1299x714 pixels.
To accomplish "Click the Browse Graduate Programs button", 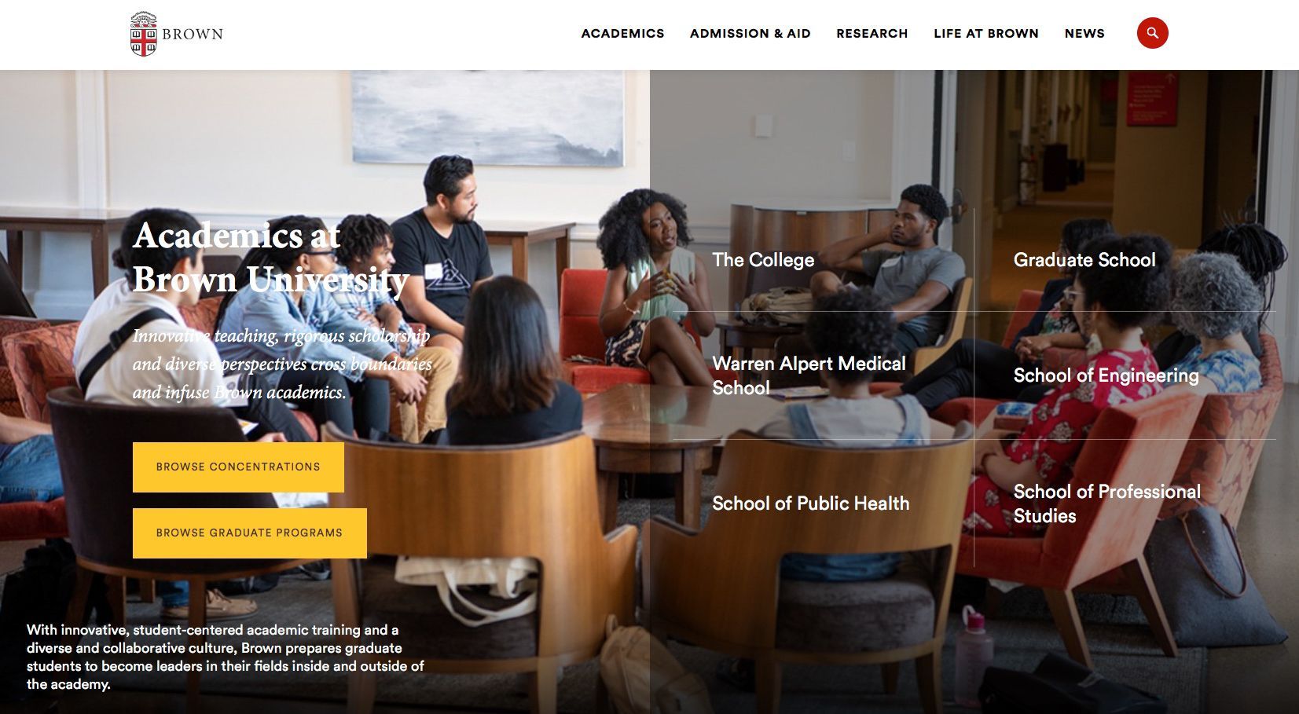I will point(249,533).
